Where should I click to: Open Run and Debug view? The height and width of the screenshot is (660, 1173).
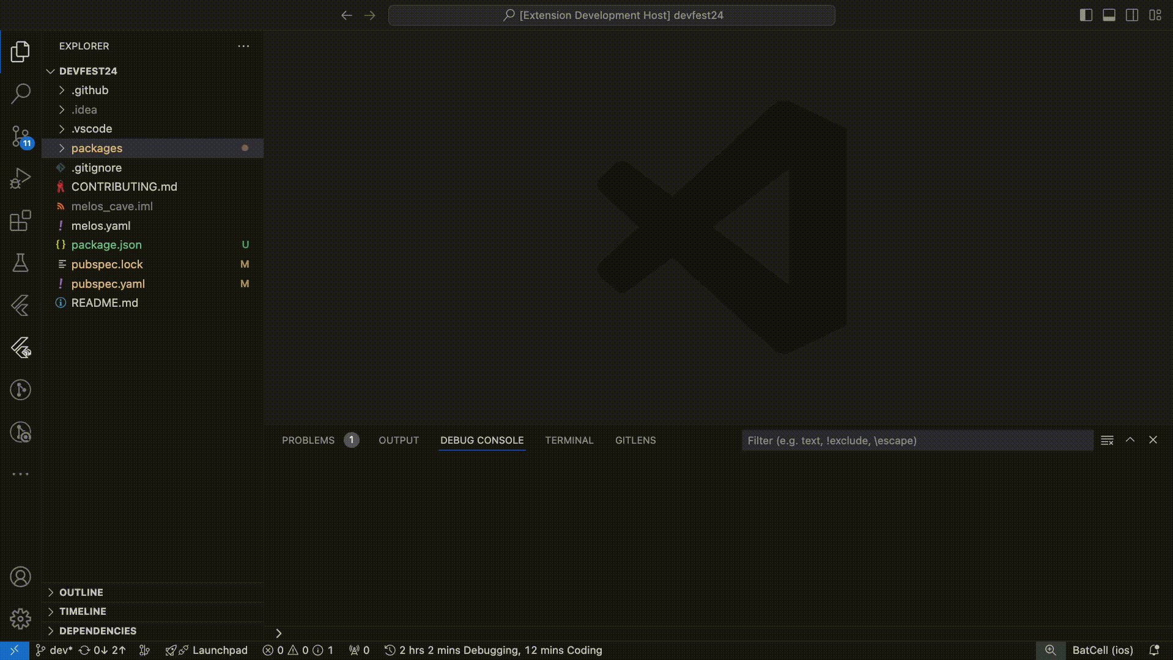20,178
